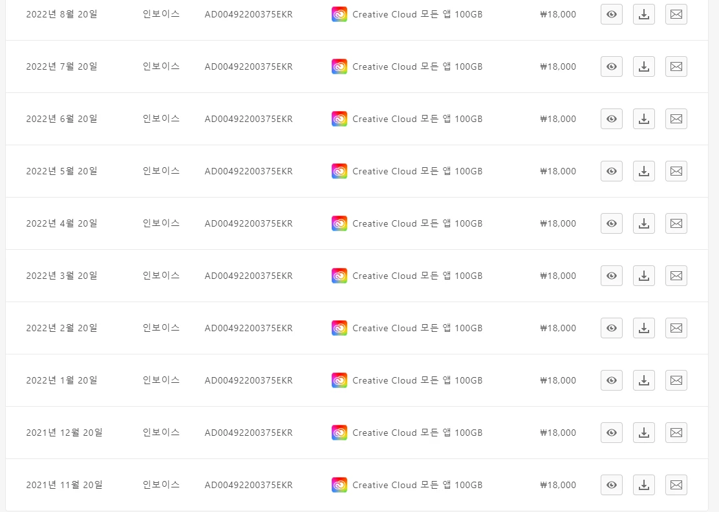Email the 2022년 2월 20일 invoice
The image size is (719, 512).
(x=676, y=328)
